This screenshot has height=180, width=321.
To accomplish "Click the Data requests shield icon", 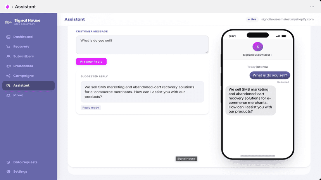I will click(x=9, y=162).
